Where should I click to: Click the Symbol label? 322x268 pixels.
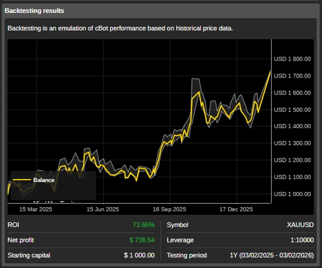click(x=178, y=225)
